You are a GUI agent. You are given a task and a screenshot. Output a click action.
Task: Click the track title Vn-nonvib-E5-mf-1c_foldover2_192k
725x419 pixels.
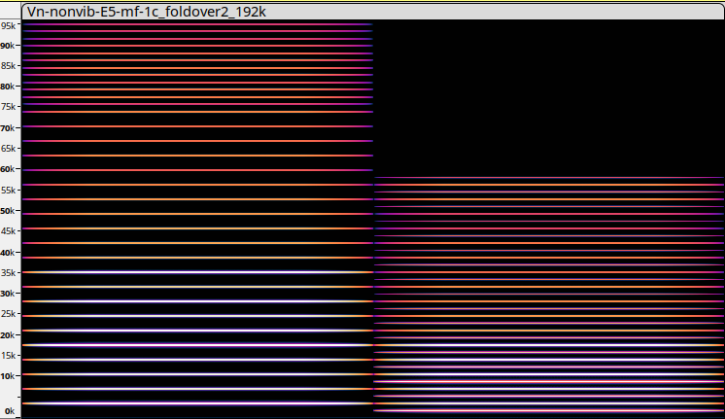[146, 11]
